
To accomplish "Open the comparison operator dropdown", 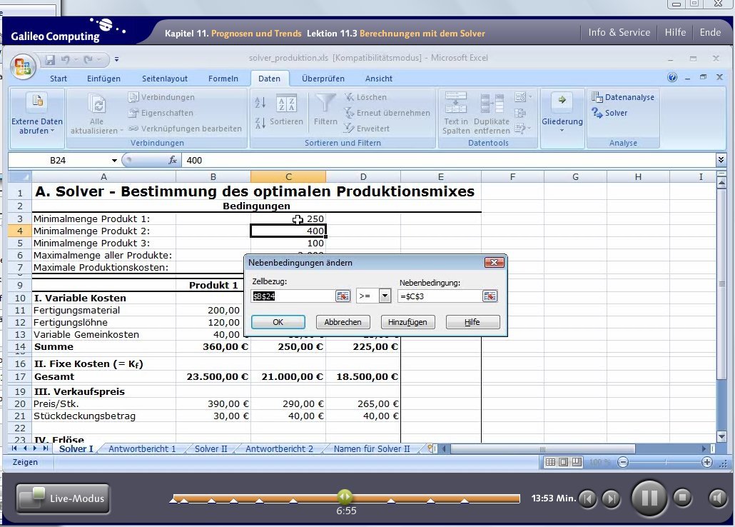I will coord(385,296).
